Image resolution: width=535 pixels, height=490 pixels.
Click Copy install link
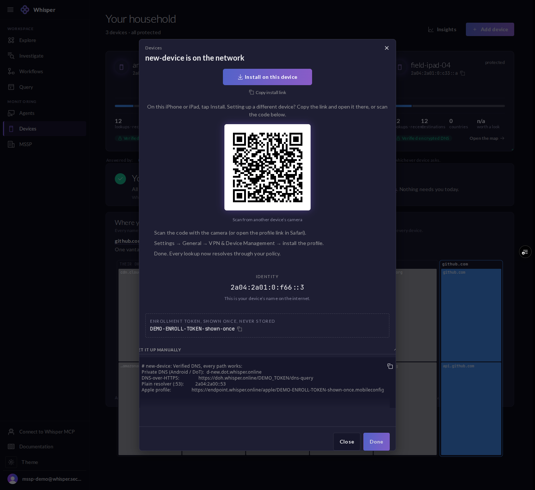[x=267, y=92]
